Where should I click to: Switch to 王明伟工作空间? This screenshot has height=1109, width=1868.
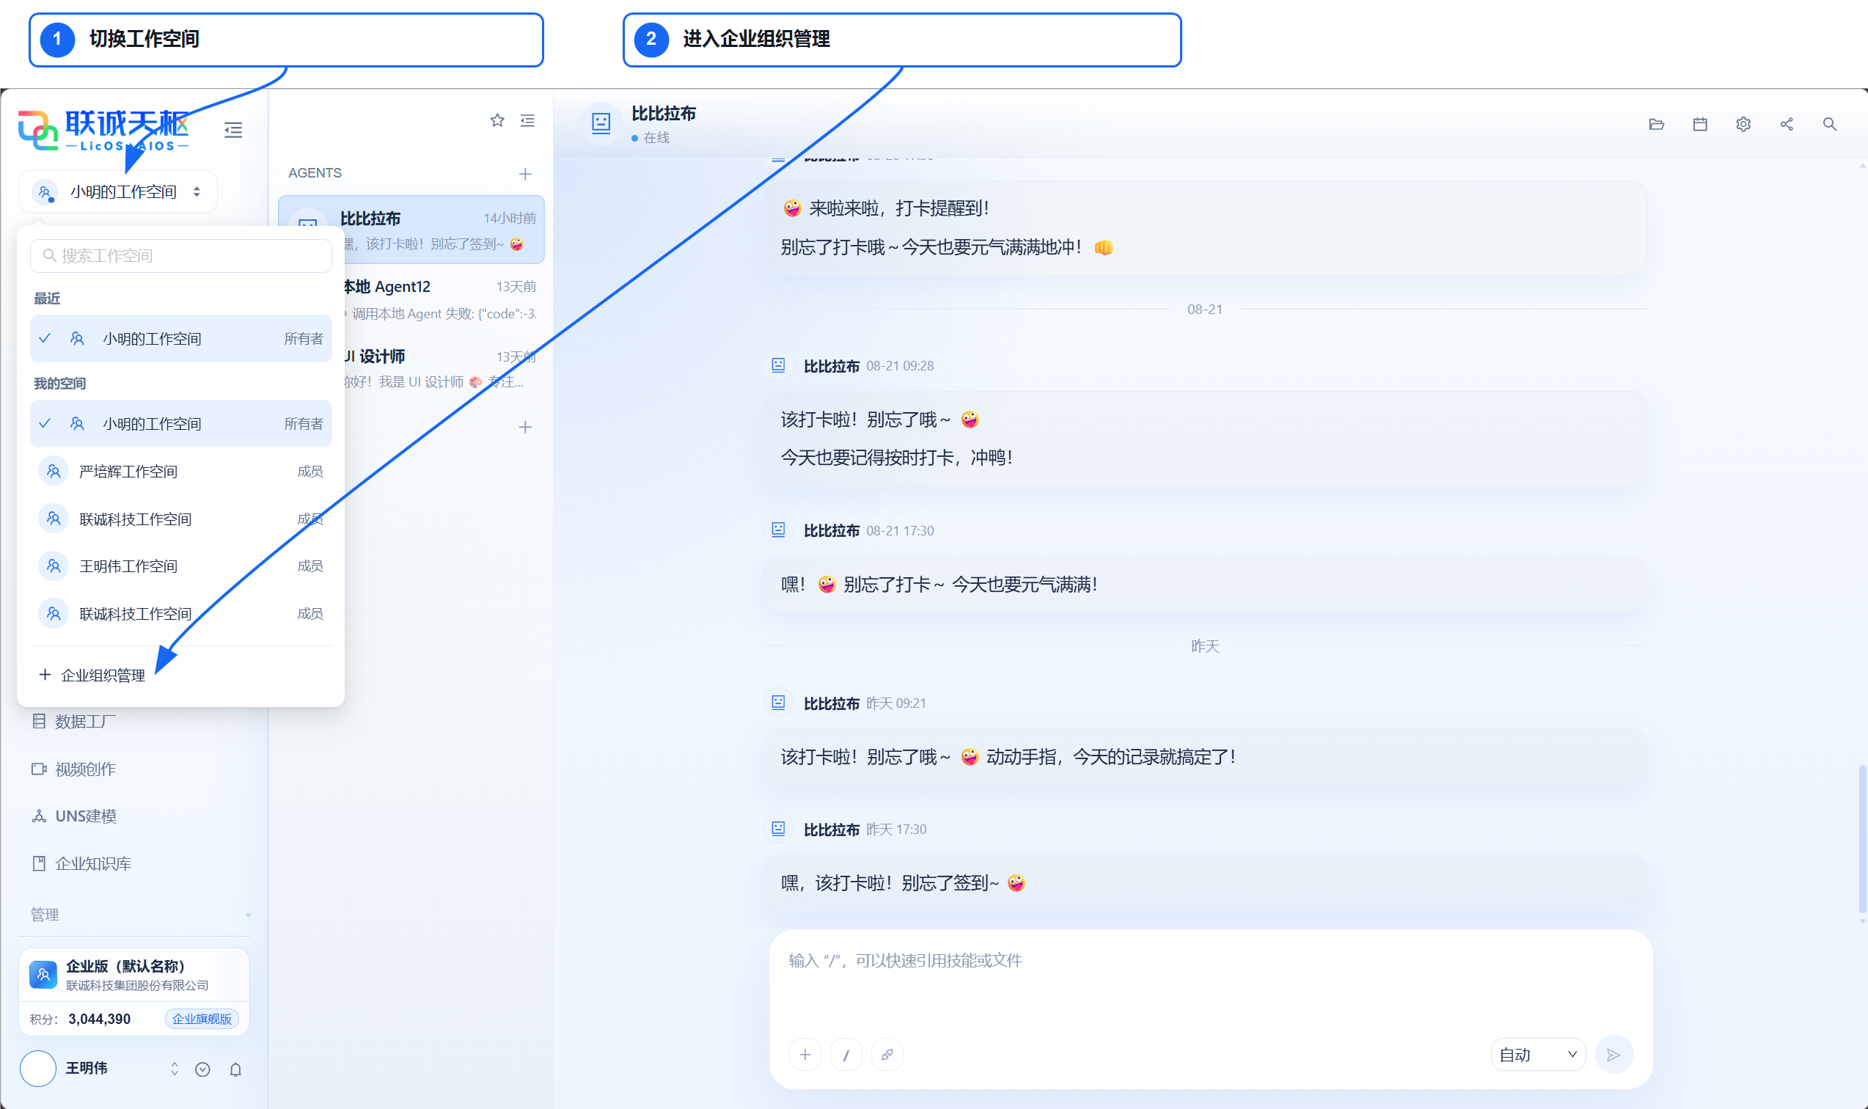(x=181, y=566)
